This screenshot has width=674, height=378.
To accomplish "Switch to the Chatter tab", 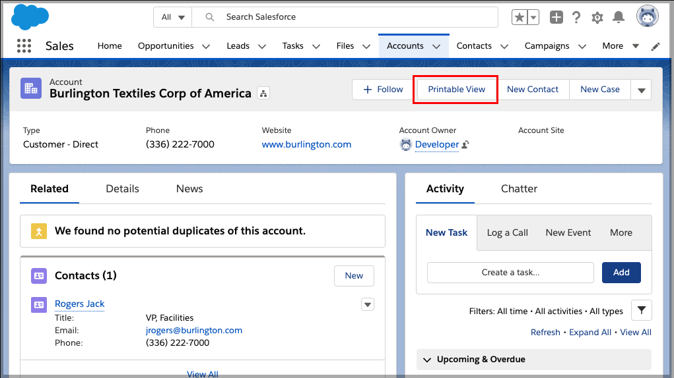I will tap(519, 188).
